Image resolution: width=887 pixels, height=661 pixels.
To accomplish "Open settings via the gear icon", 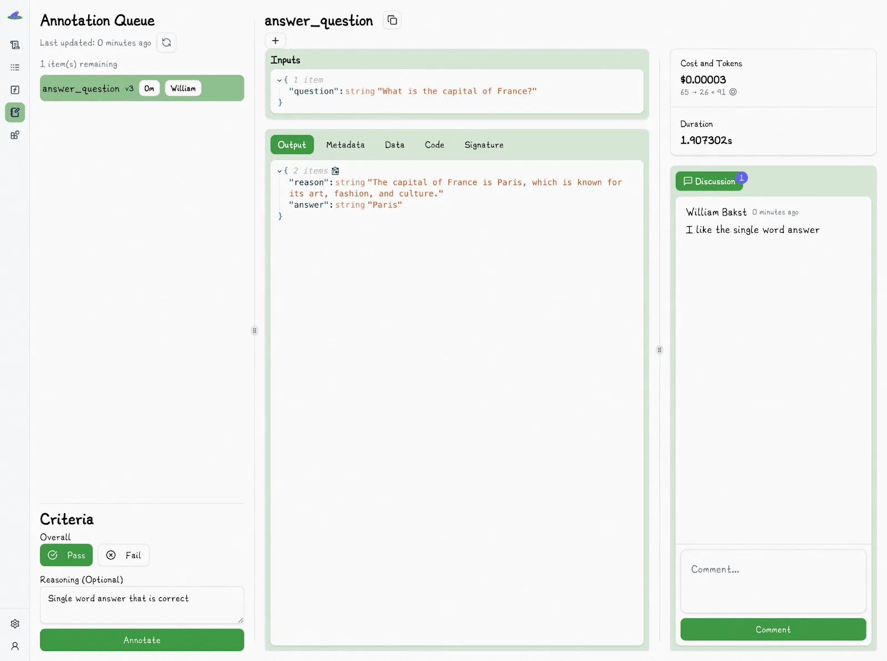I will [x=15, y=623].
